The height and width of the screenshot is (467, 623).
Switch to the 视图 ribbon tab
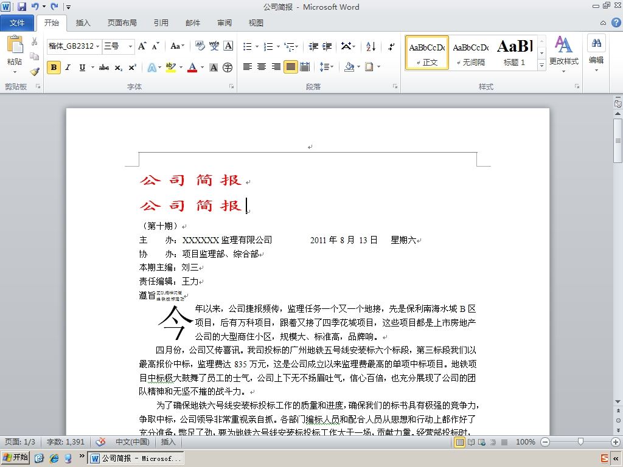pos(256,23)
